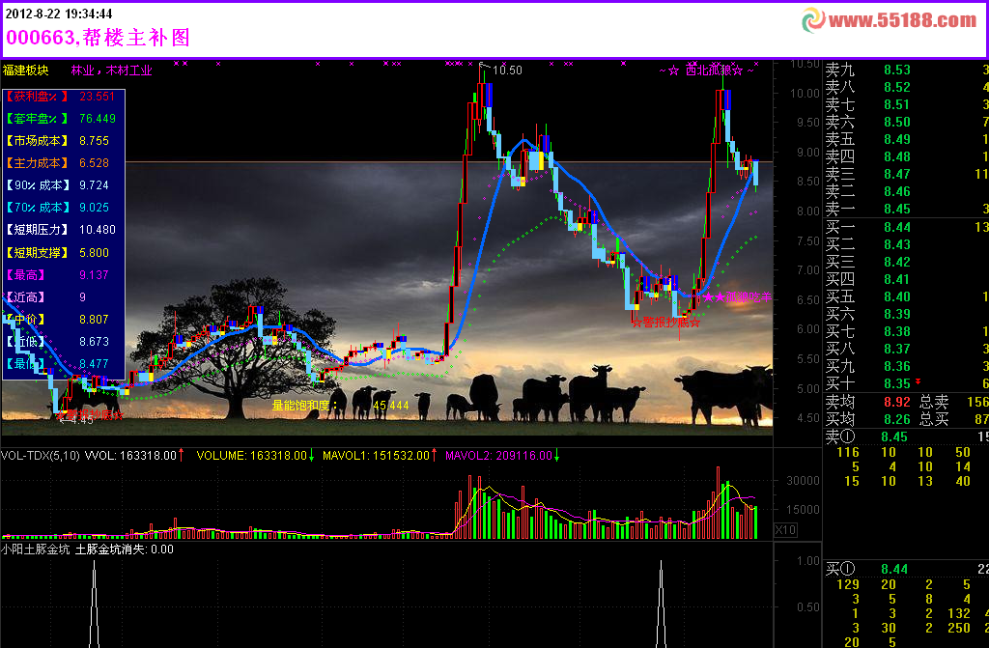Select the 卖均 average price 8.92
989x648 pixels.
click(897, 402)
